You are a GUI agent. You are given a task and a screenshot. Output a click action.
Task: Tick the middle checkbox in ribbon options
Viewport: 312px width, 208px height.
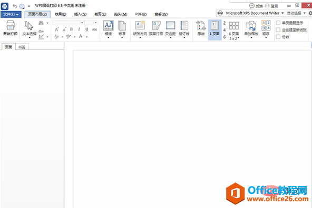(x=278, y=30)
